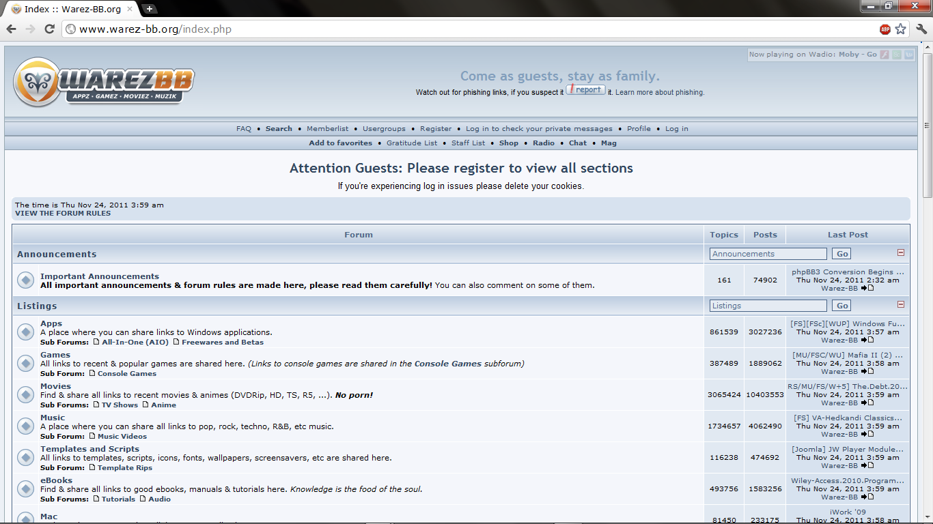Open the Mag link
Image resolution: width=933 pixels, height=524 pixels.
coord(609,143)
